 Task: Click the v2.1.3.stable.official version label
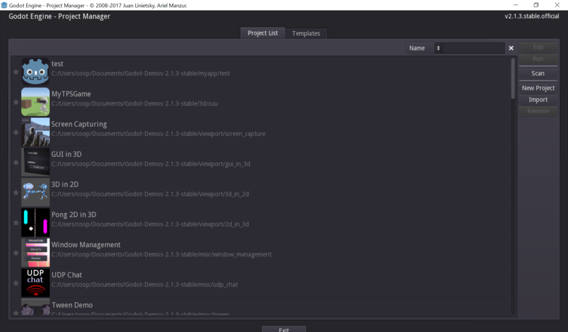tap(532, 16)
